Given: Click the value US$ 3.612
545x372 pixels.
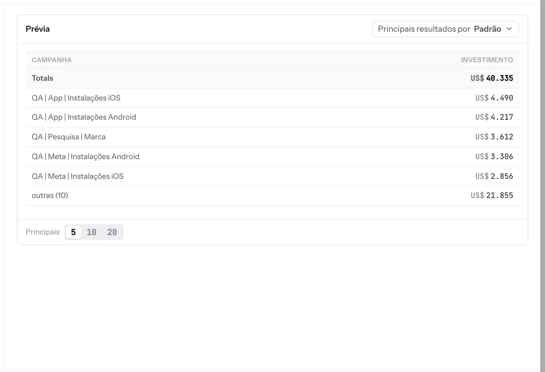Looking at the screenshot, I should pyautogui.click(x=494, y=137).
